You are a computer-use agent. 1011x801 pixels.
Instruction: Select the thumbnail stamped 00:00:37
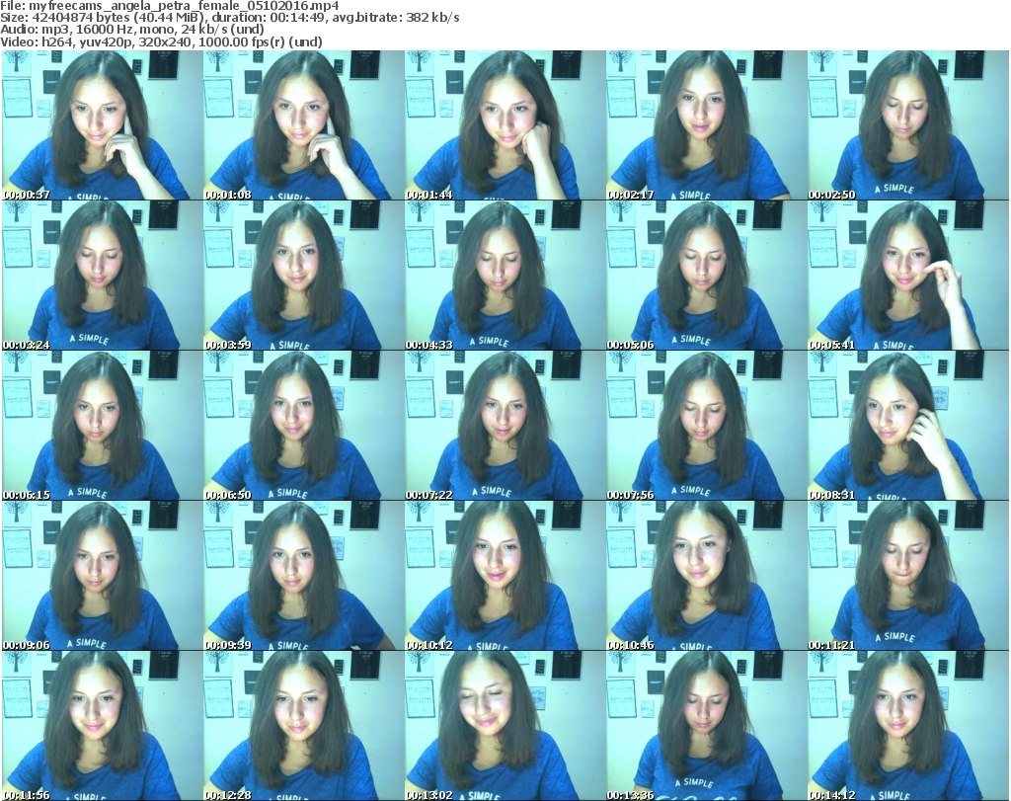click(x=102, y=124)
